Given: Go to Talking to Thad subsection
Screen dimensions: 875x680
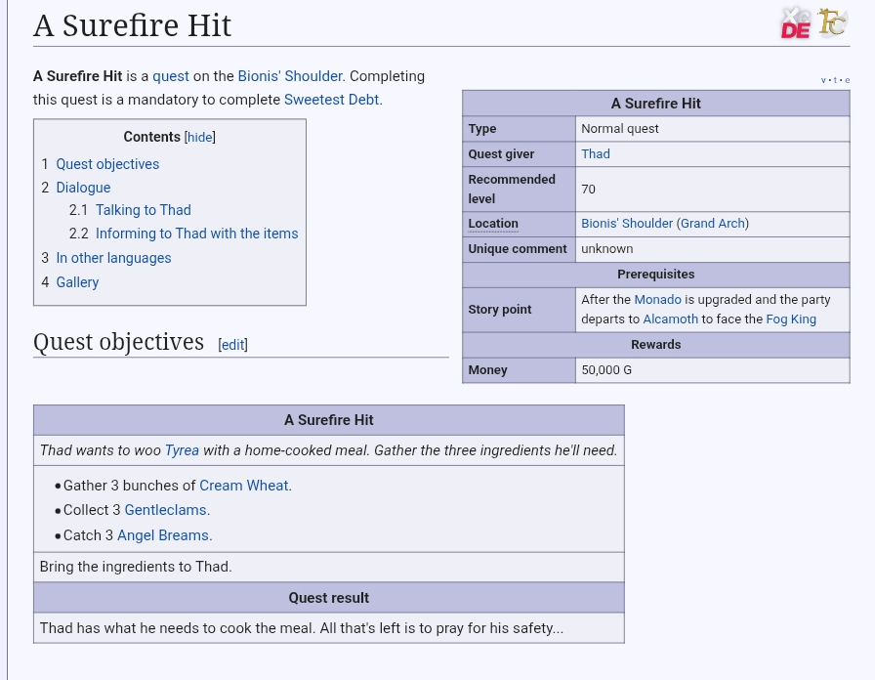Looking at the screenshot, I should pyautogui.click(x=144, y=210).
